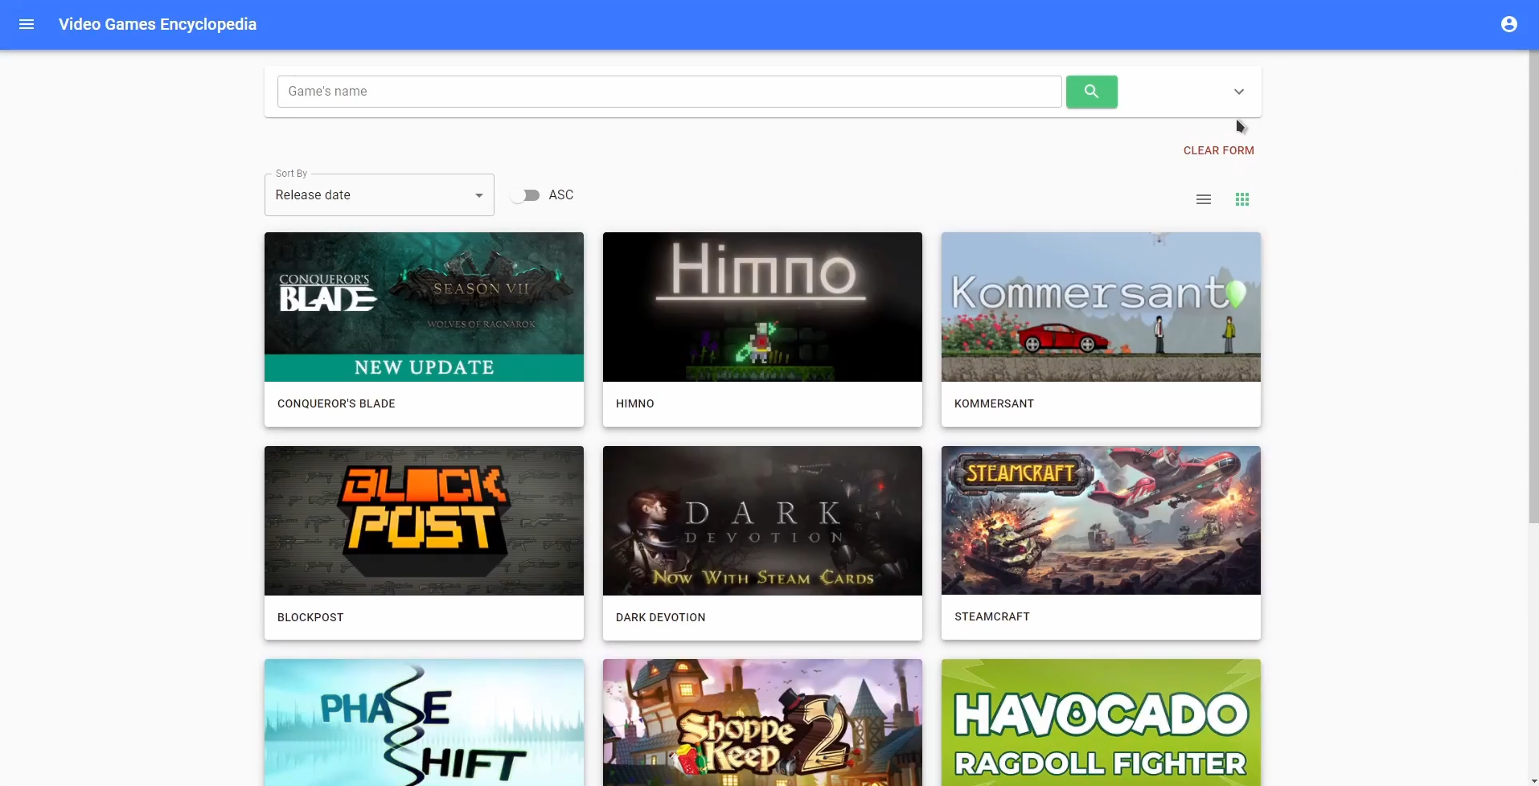Open the Sort By Release date dropdown
Image resolution: width=1539 pixels, height=786 pixels.
pyautogui.click(x=379, y=195)
